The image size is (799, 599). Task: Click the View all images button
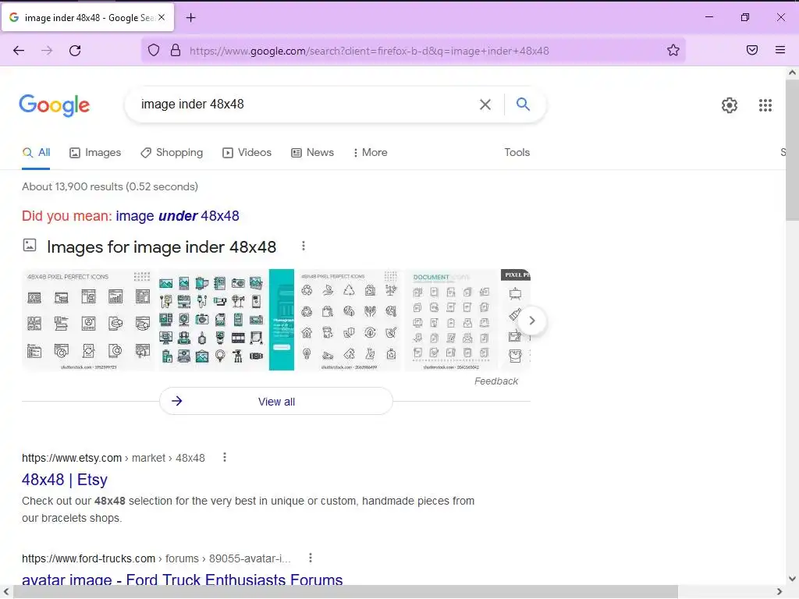click(276, 402)
